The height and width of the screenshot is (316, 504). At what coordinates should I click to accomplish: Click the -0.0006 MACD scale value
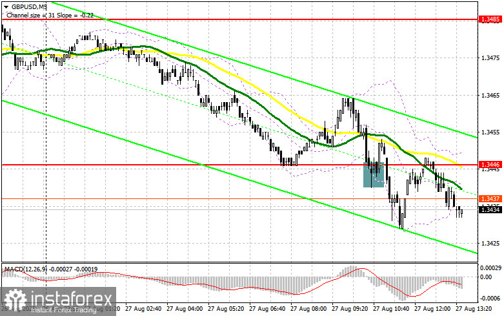(490, 299)
